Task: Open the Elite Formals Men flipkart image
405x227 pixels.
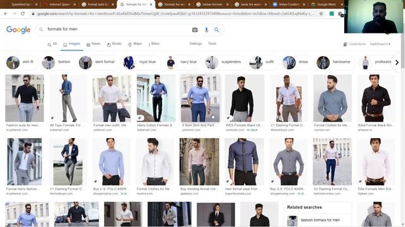Action: [x=376, y=161]
